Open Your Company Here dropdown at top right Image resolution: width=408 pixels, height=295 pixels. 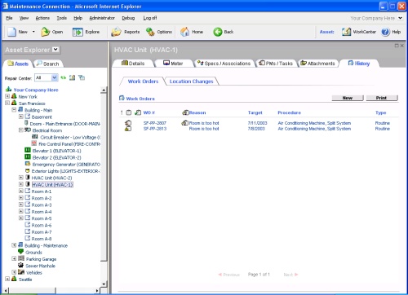click(x=400, y=18)
